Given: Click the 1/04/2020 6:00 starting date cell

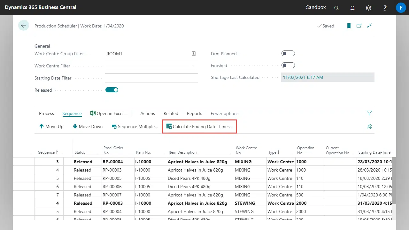Looking at the screenshot, I should click(x=374, y=195).
